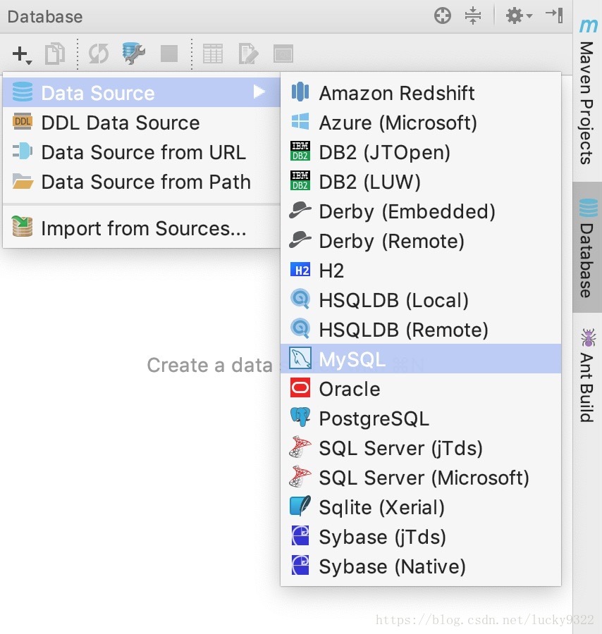Select Data Source menu entry

pos(142,92)
